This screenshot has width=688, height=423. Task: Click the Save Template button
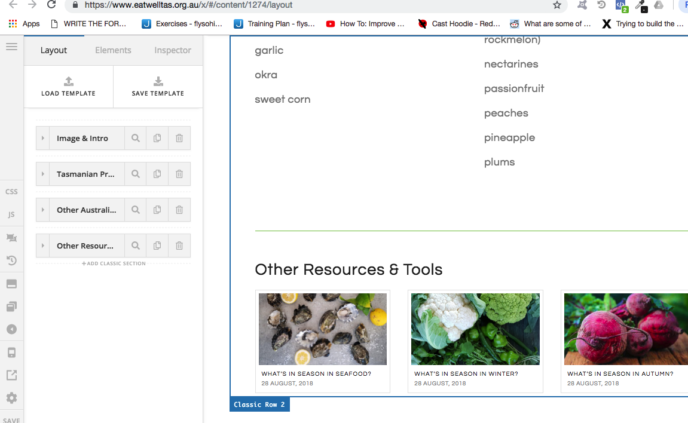158,87
